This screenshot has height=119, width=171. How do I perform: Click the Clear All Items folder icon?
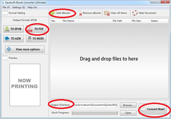107,13
